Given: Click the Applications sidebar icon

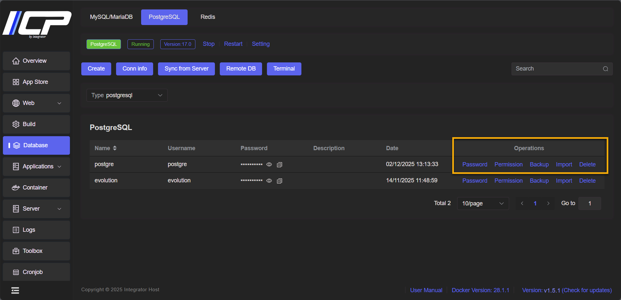Looking at the screenshot, I should pyautogui.click(x=16, y=166).
